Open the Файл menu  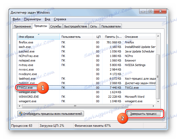[x=16, y=19]
